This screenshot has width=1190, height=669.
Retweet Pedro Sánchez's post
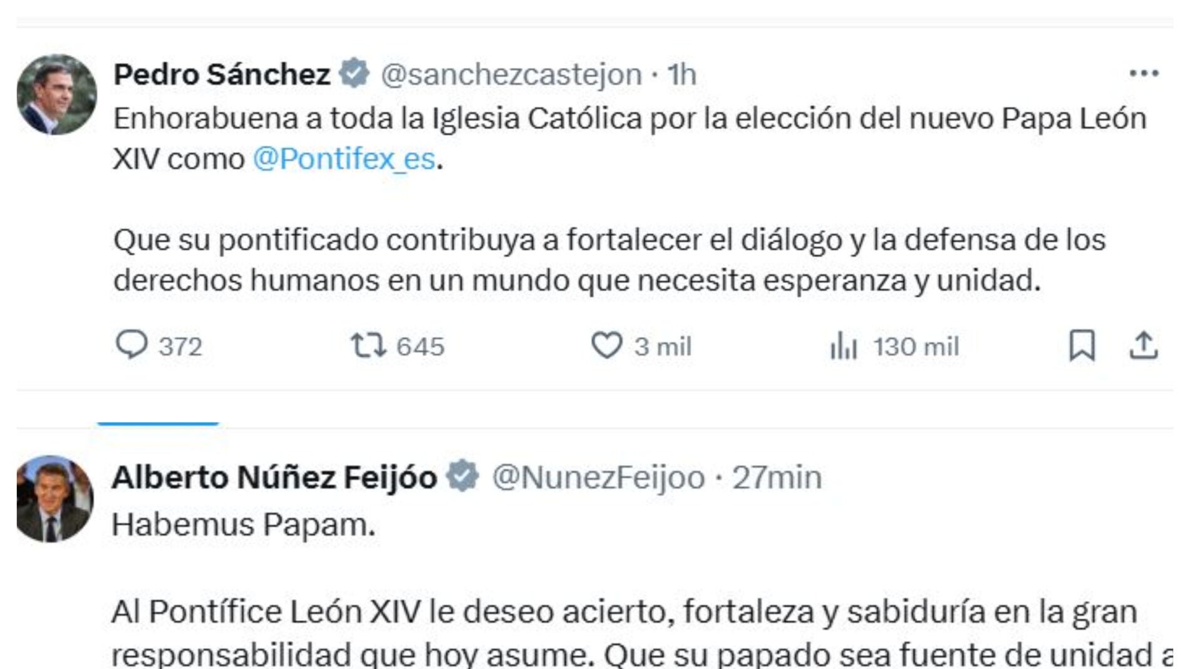point(368,345)
